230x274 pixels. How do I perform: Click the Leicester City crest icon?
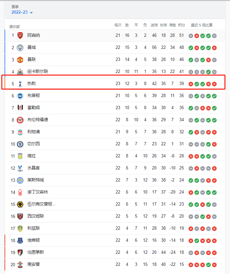pos(20,180)
